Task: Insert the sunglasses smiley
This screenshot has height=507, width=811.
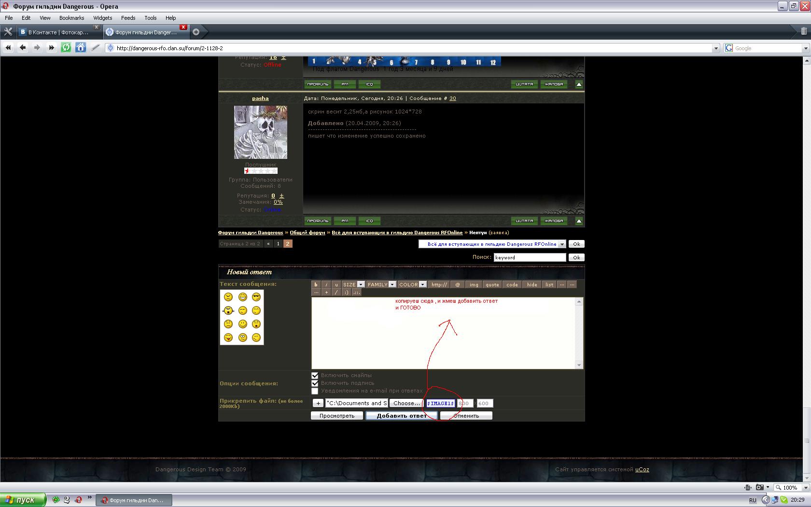Action: click(256, 297)
